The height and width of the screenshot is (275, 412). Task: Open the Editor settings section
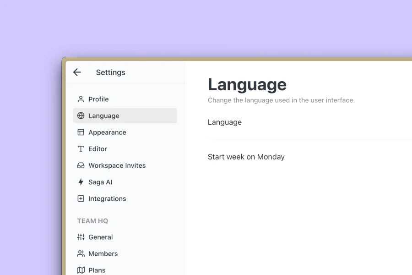click(x=125, y=148)
